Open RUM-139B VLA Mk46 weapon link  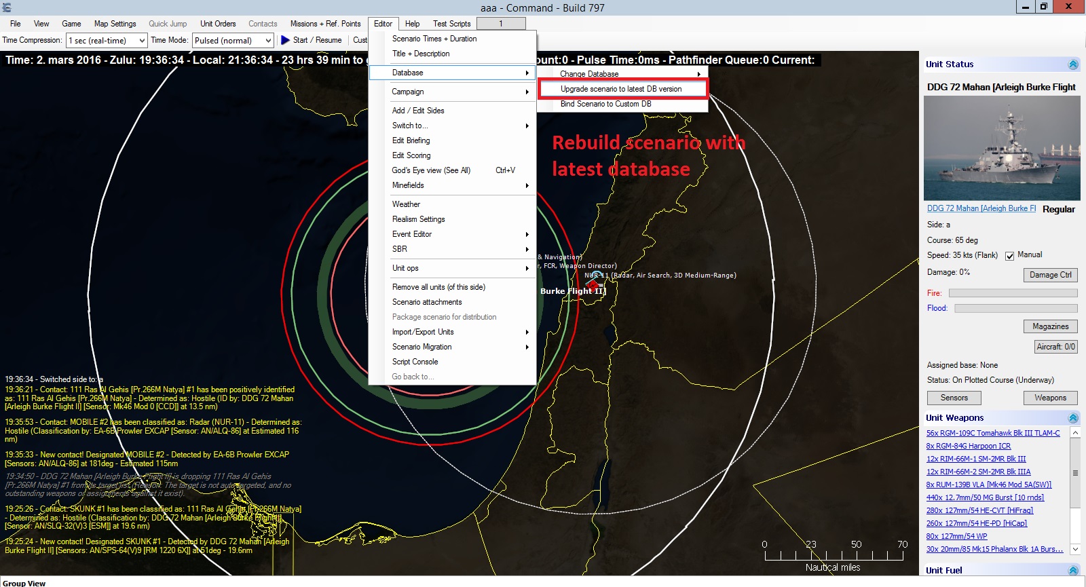coord(989,485)
